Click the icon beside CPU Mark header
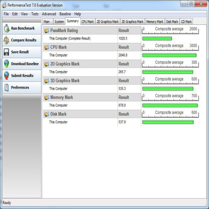This screenshot has width=209, height=209. point(46,47)
